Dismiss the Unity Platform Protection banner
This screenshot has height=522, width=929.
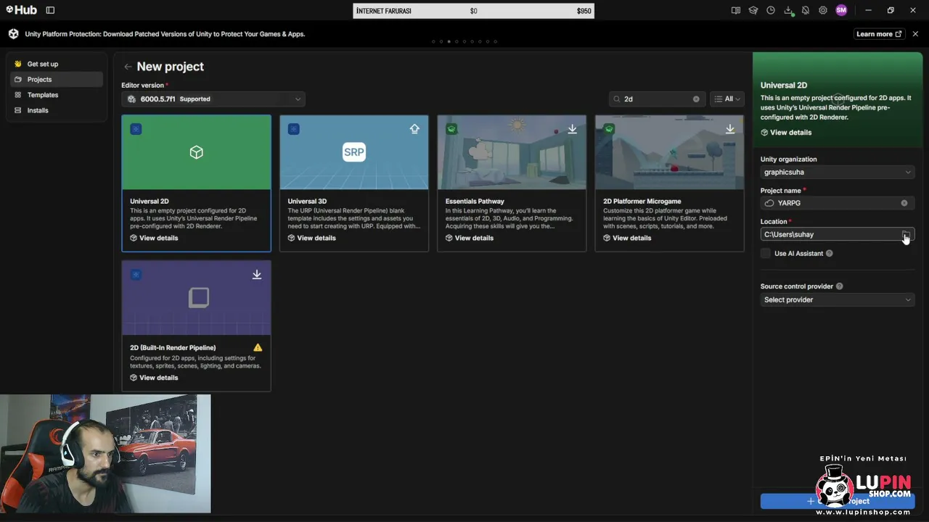pos(915,34)
